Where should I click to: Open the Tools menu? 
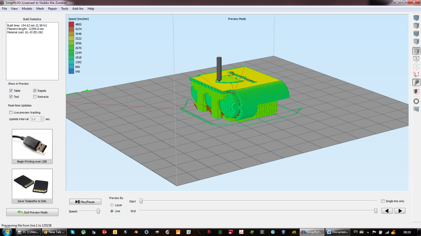point(64,9)
